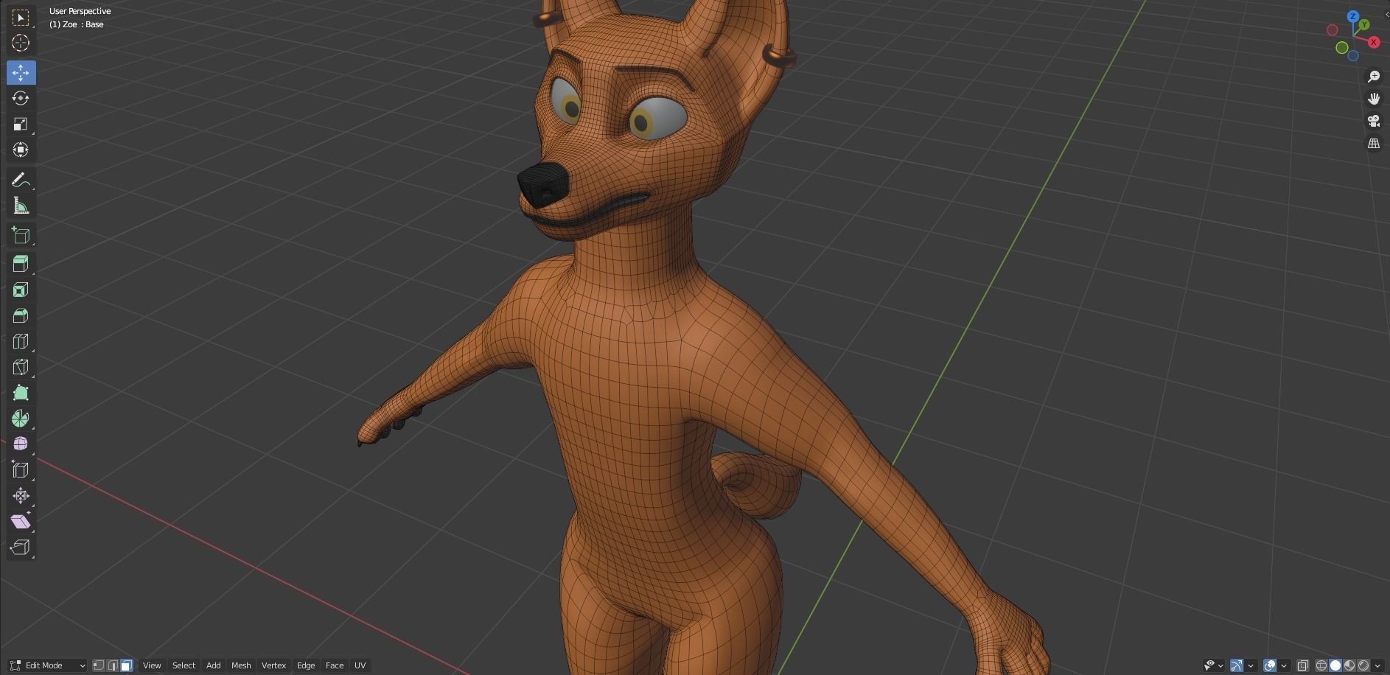Viewport: 1390px width, 675px height.
Task: Select the Knife tool
Action: [x=21, y=367]
